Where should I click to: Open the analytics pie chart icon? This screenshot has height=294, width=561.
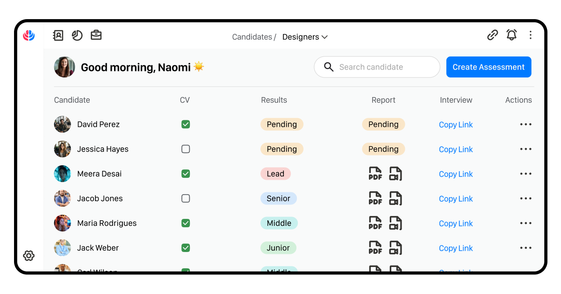77,35
